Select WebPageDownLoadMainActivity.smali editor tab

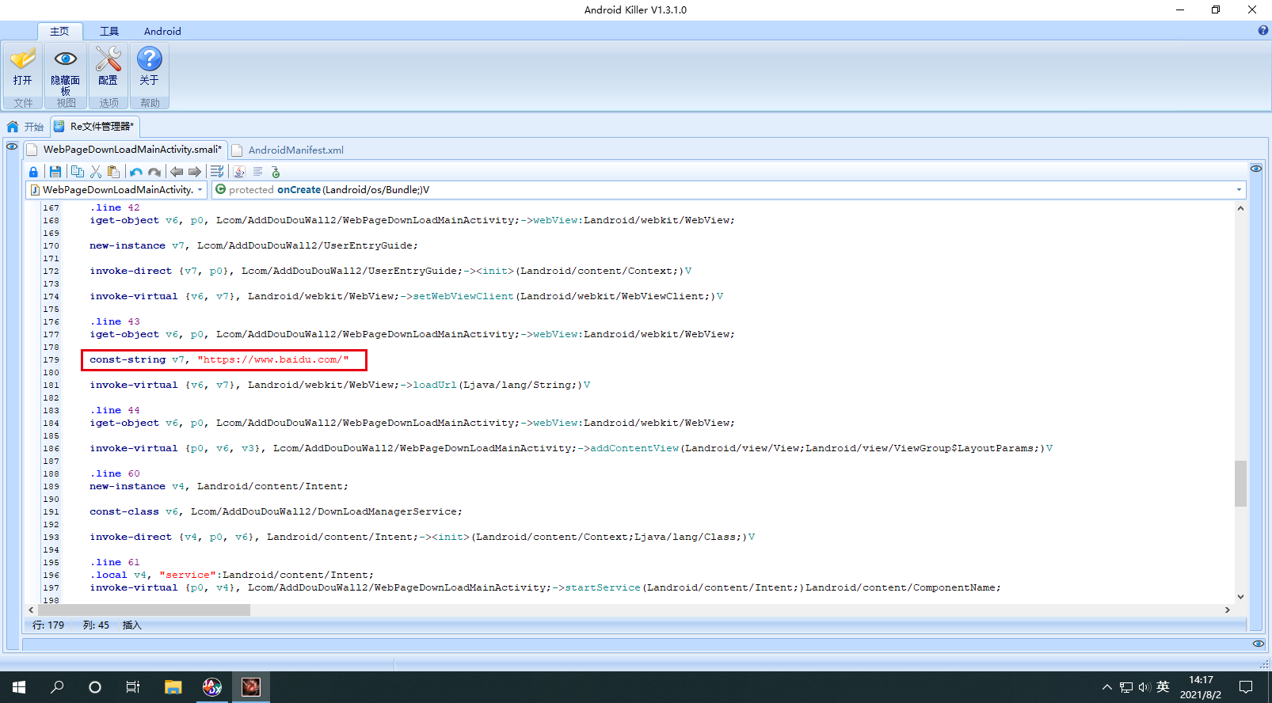tap(125, 150)
